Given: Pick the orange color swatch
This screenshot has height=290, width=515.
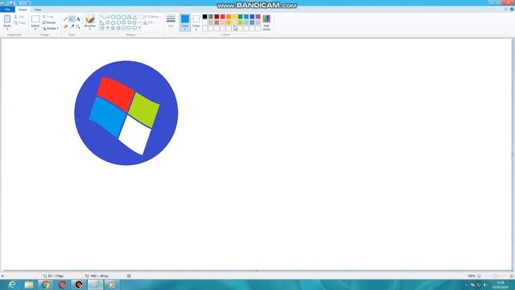Looking at the screenshot, I should point(229,16).
